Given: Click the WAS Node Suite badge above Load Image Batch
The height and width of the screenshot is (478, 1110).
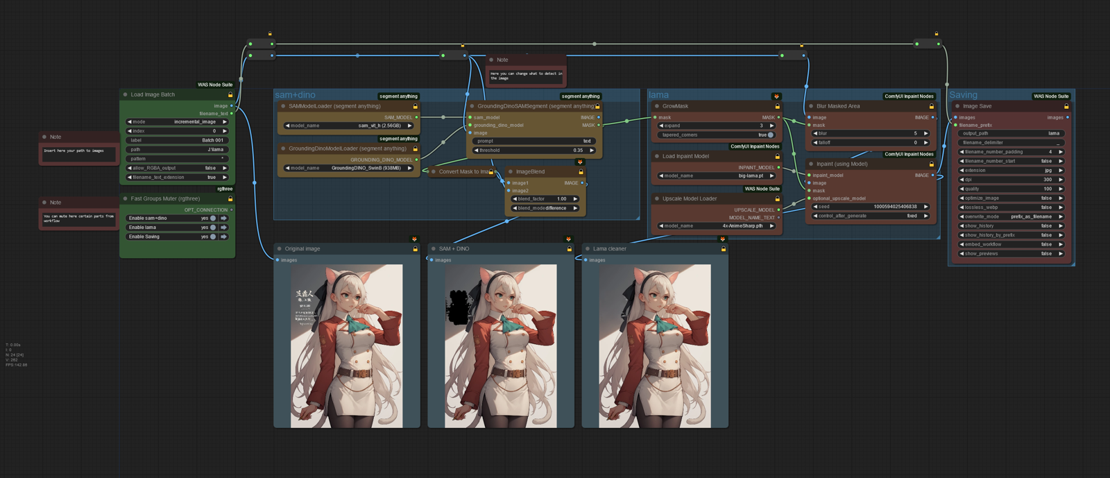Looking at the screenshot, I should coord(215,85).
